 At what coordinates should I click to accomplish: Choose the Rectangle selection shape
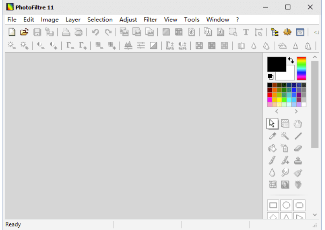(273, 205)
